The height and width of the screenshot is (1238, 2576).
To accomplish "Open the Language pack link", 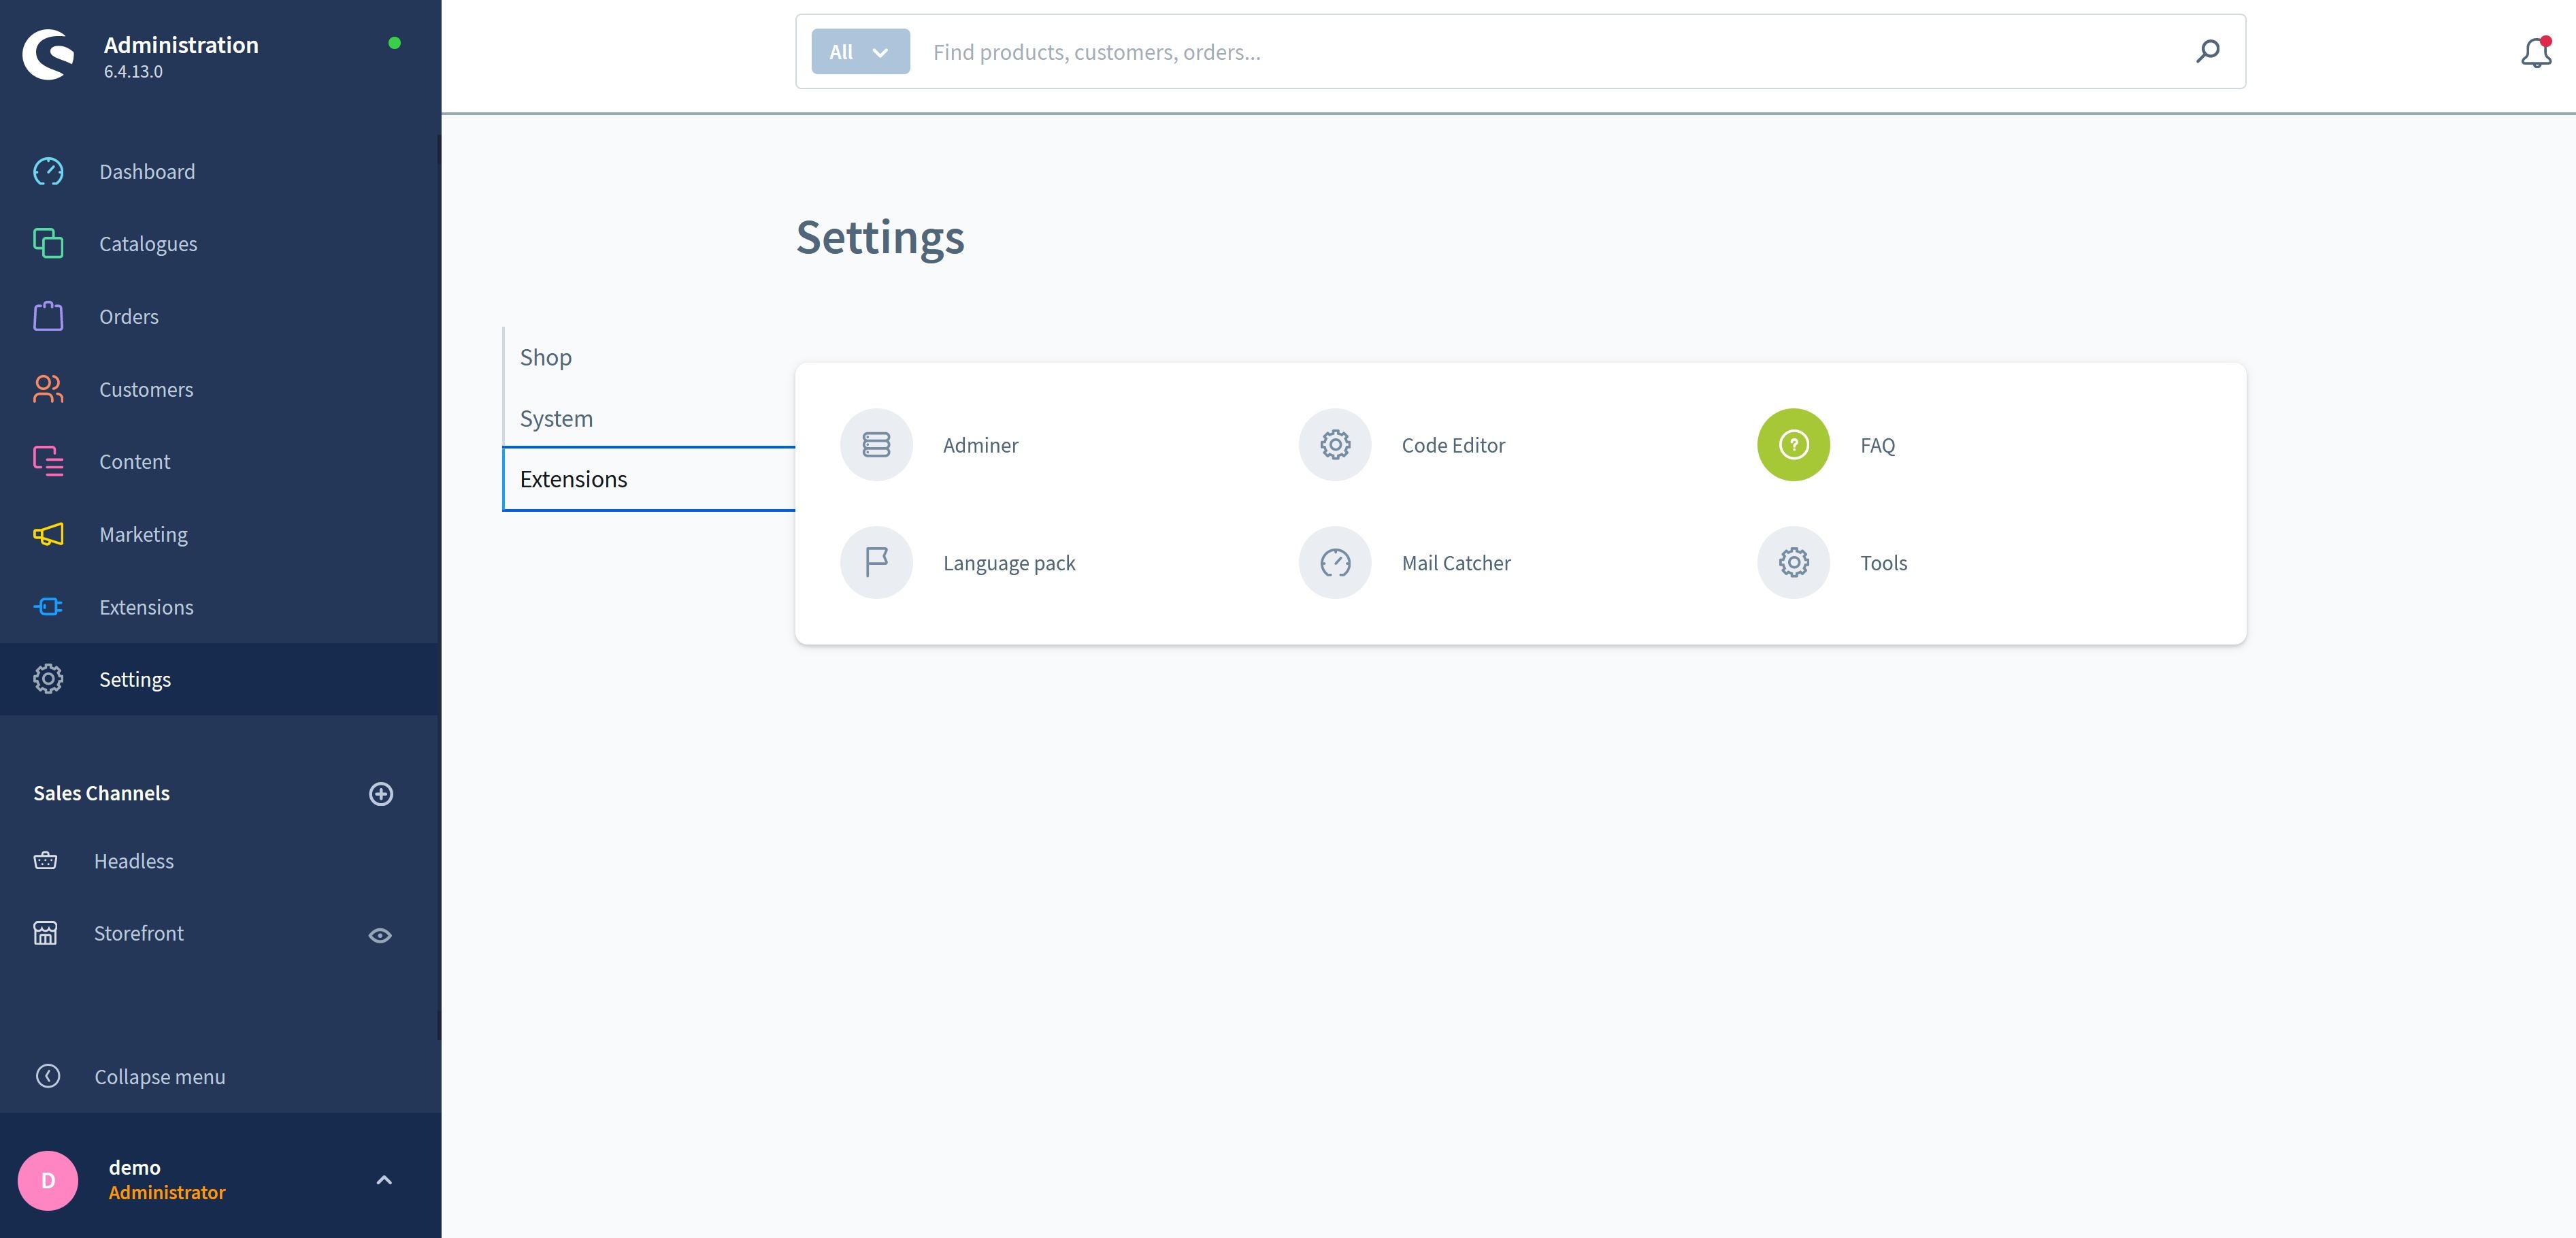I will tap(1009, 563).
